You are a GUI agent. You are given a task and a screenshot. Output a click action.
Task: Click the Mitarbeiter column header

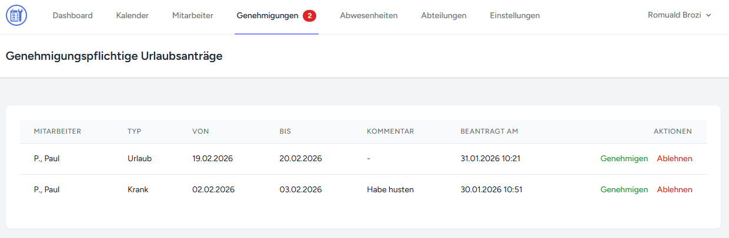click(58, 131)
